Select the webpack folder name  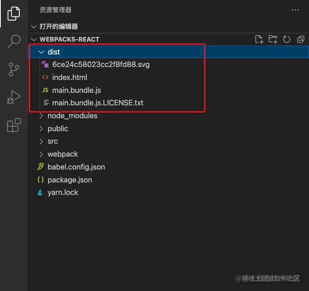pyautogui.click(x=63, y=154)
